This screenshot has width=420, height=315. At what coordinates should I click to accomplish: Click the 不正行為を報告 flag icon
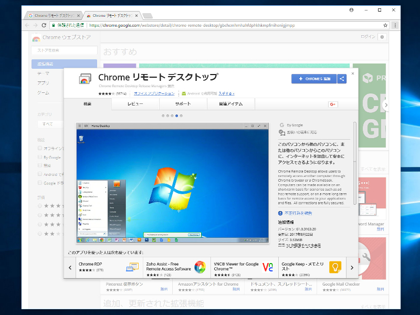pos(280,213)
